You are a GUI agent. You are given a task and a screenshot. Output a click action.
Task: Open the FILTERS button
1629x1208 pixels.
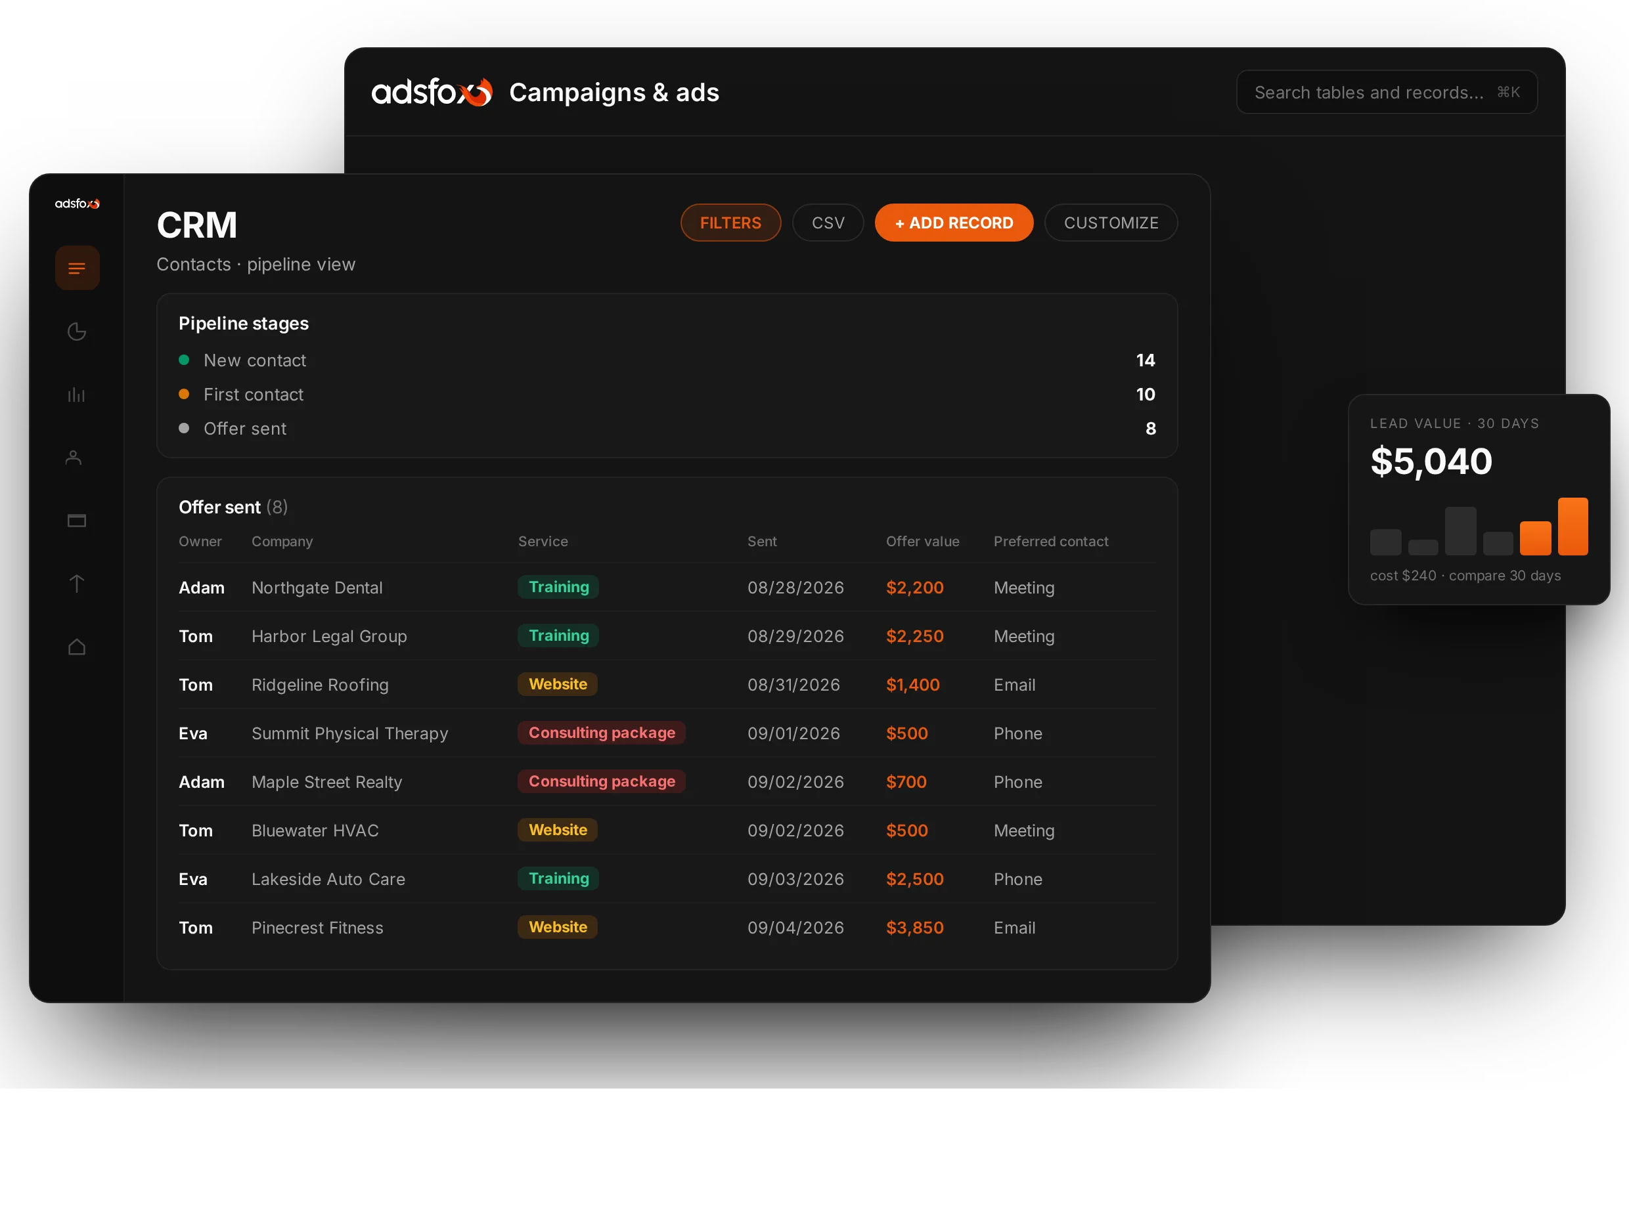(730, 223)
